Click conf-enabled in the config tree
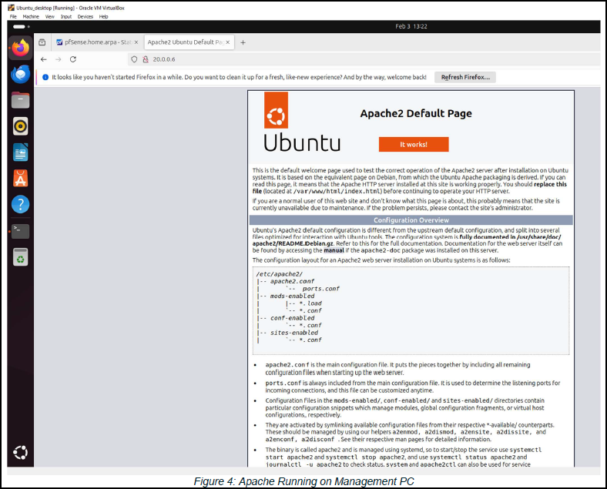The width and height of the screenshot is (607, 489). click(292, 318)
